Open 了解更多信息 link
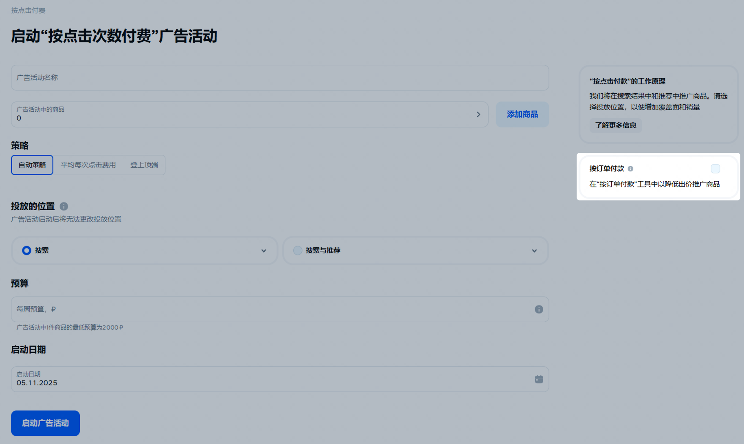Image resolution: width=744 pixels, height=444 pixels. click(615, 125)
